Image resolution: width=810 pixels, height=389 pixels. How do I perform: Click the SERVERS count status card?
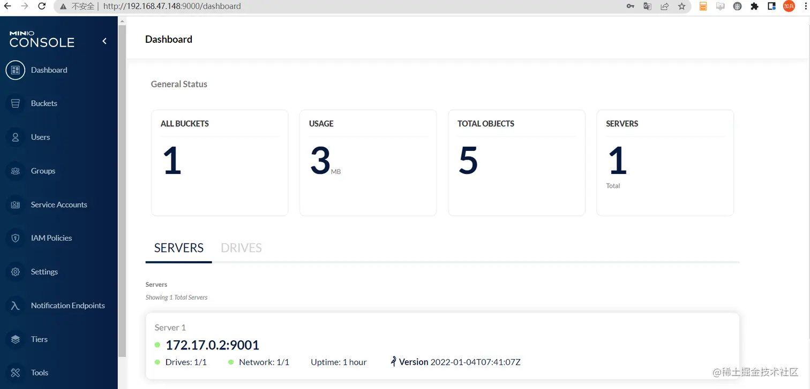coord(665,163)
